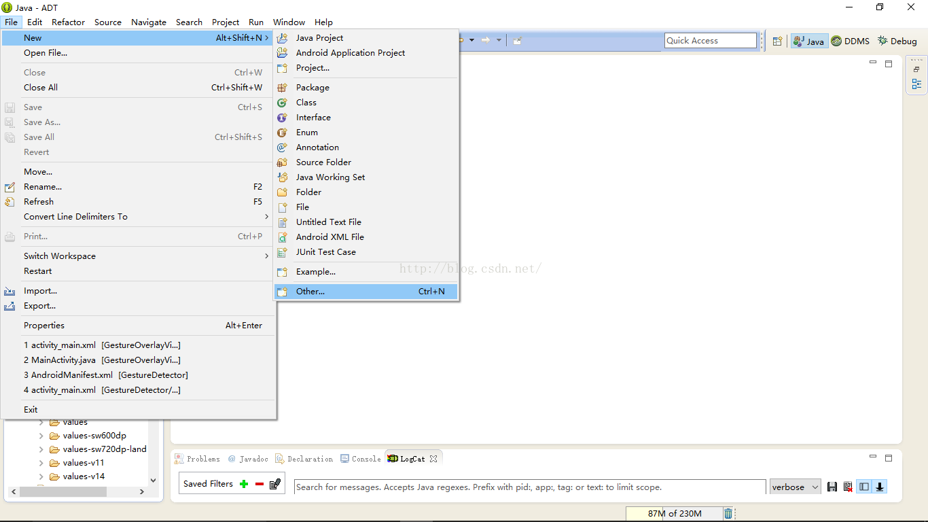Switch to the DDMS perspective

pos(851,41)
